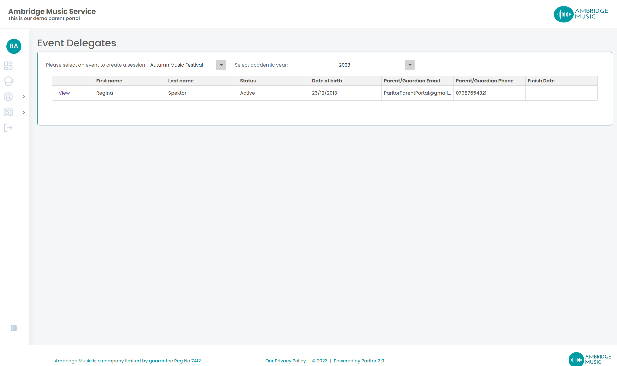Click the Event Delegates page heading
The height and width of the screenshot is (366, 617).
click(77, 43)
